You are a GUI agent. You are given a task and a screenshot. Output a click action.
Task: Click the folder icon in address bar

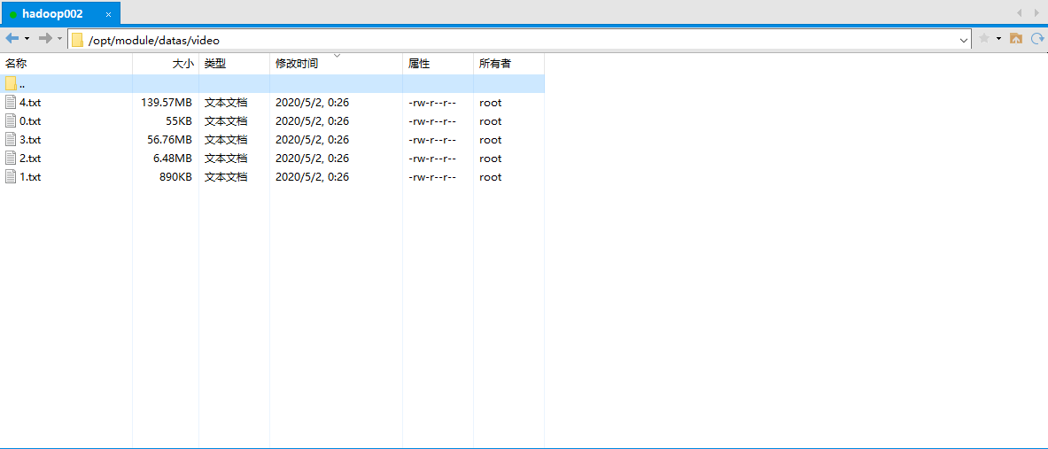coord(78,40)
